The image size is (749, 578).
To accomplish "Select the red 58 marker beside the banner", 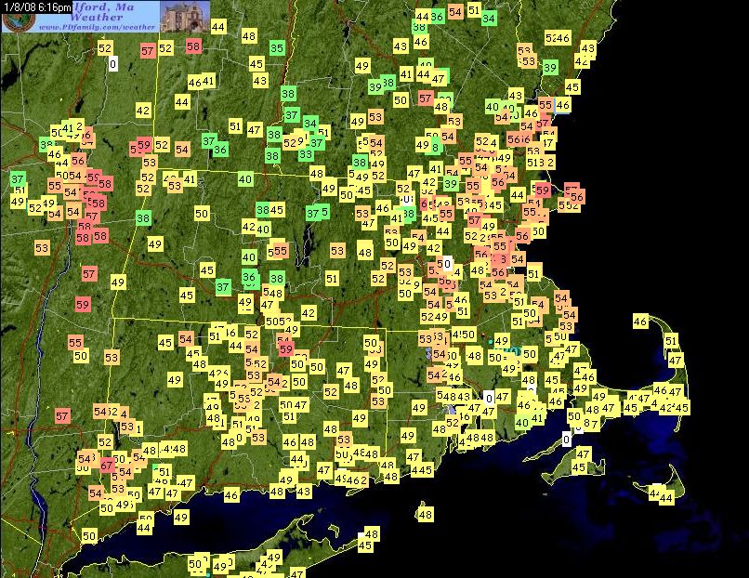I will click(193, 46).
